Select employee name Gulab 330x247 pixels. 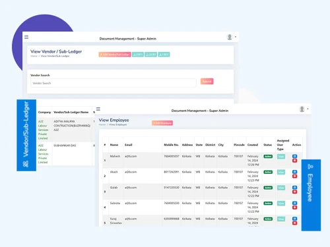point(114,187)
